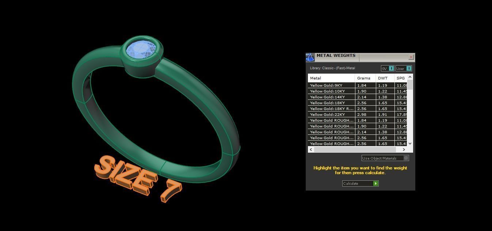Click the 1.22 DWT cell for 10KY
The height and width of the screenshot is (231, 492).
click(385, 91)
